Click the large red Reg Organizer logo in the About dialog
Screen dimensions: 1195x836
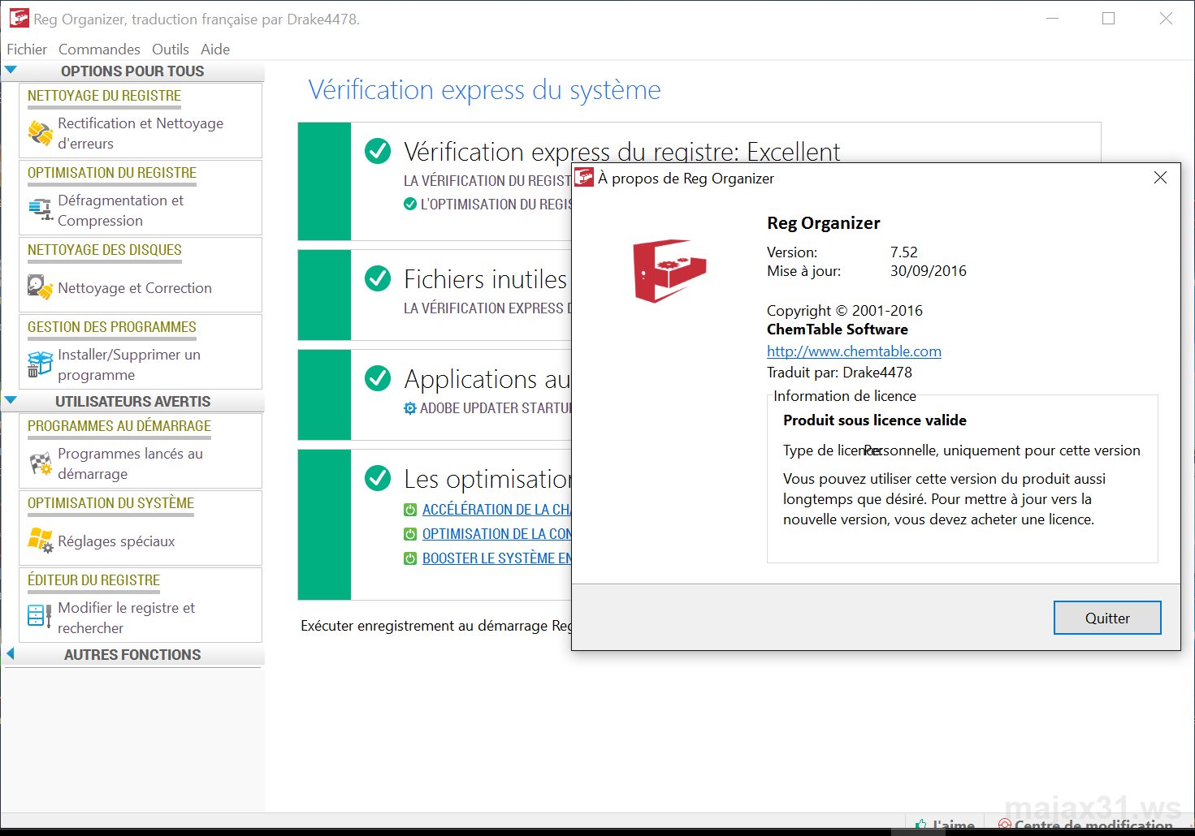pos(669,270)
